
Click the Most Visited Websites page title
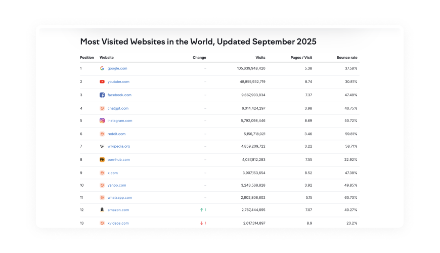point(198,42)
